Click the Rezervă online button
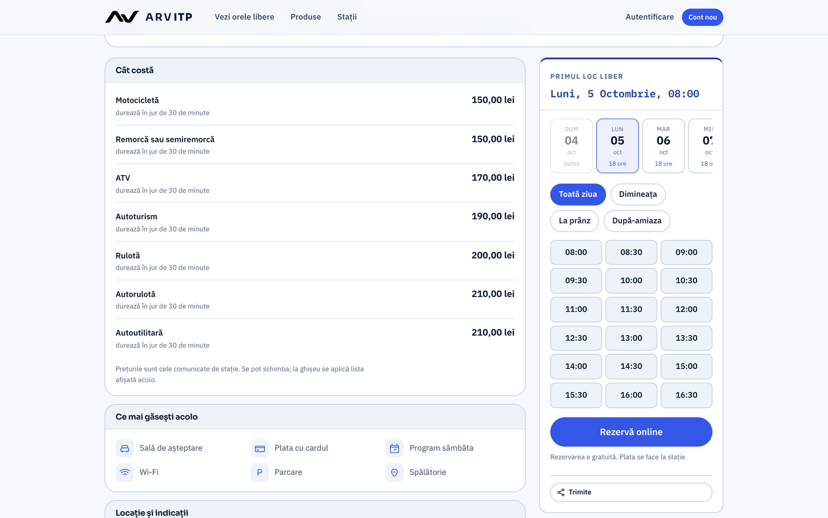The image size is (828, 518). coord(631,432)
